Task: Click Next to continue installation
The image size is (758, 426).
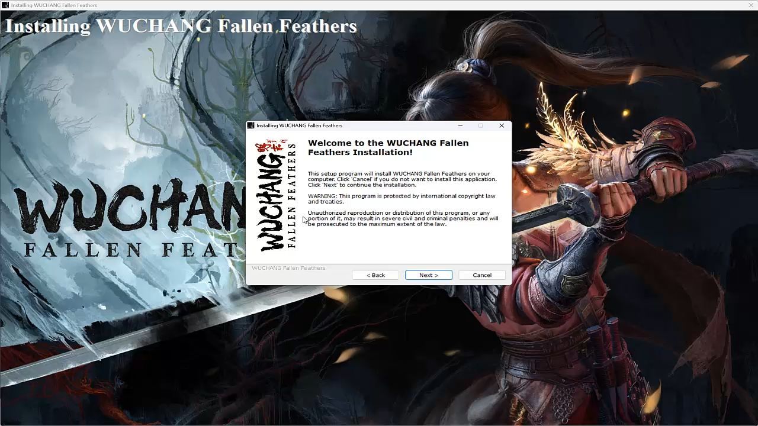Action: [x=429, y=275]
